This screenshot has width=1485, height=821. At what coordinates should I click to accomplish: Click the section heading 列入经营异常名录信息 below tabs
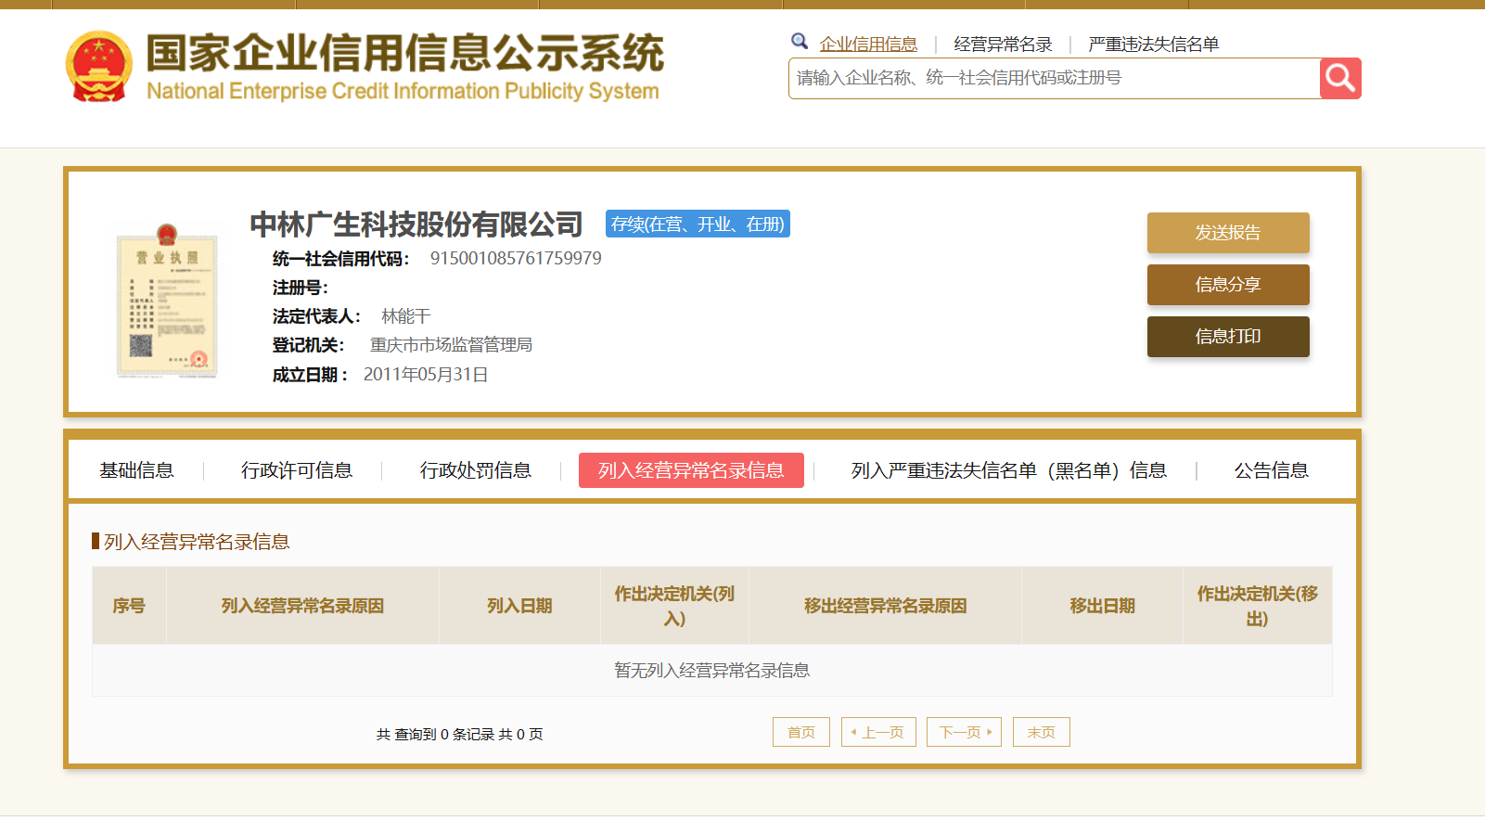197,542
